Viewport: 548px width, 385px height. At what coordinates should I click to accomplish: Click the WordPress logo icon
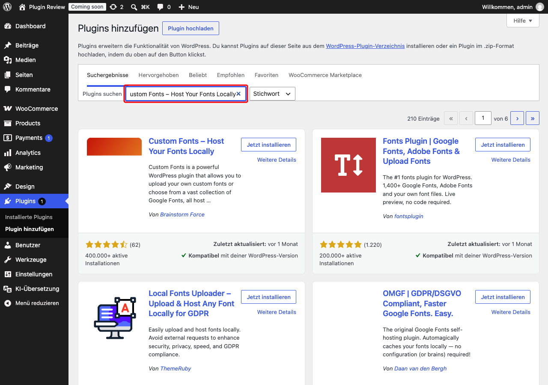[7, 7]
